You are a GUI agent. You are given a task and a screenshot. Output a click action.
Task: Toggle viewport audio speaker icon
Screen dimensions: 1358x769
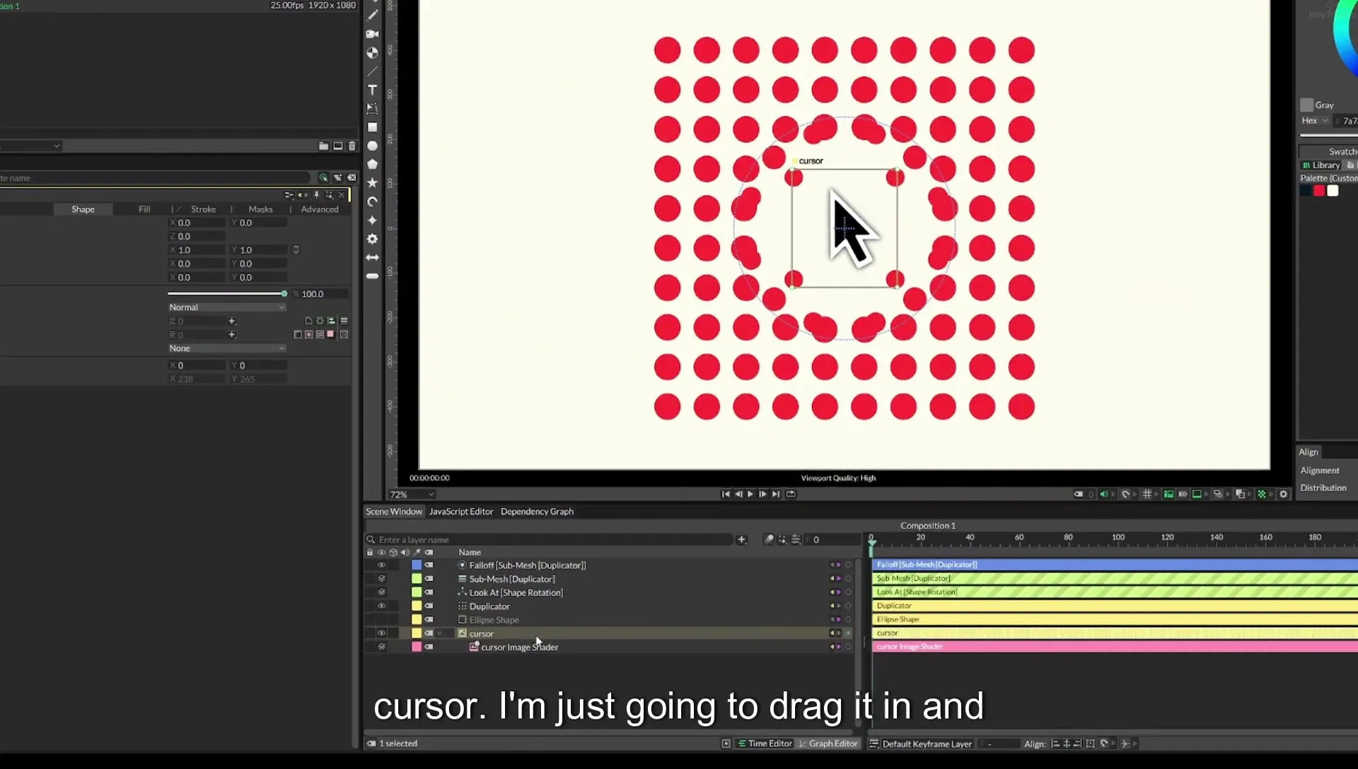1103,494
